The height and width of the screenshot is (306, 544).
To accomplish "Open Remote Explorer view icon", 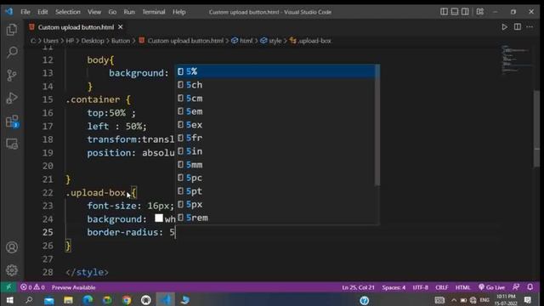I will point(12,144).
